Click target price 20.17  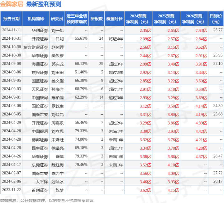pos(218,181)
